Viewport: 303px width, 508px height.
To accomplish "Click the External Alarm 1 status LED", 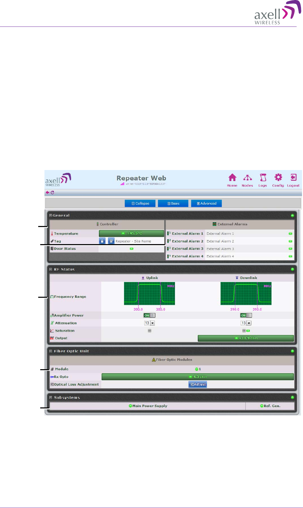I will [290, 234].
